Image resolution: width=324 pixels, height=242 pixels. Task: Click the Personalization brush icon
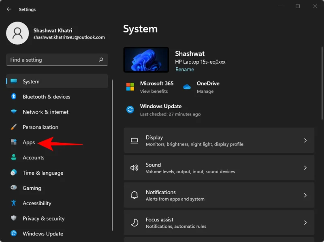point(13,127)
